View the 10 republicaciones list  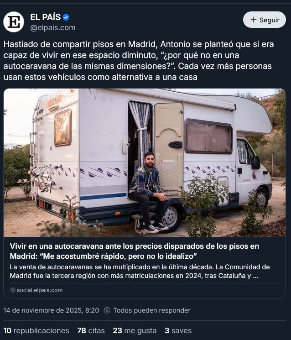pyautogui.click(x=36, y=331)
